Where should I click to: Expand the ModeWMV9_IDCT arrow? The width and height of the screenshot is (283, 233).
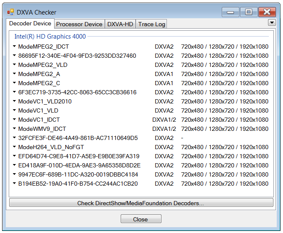15,129
